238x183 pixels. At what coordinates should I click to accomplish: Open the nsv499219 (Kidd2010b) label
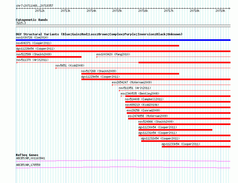coord(142,105)
